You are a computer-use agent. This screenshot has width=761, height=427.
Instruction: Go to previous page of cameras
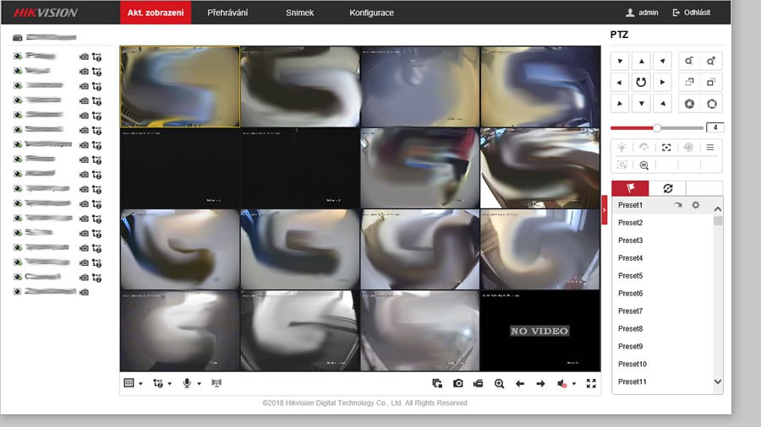coord(520,383)
